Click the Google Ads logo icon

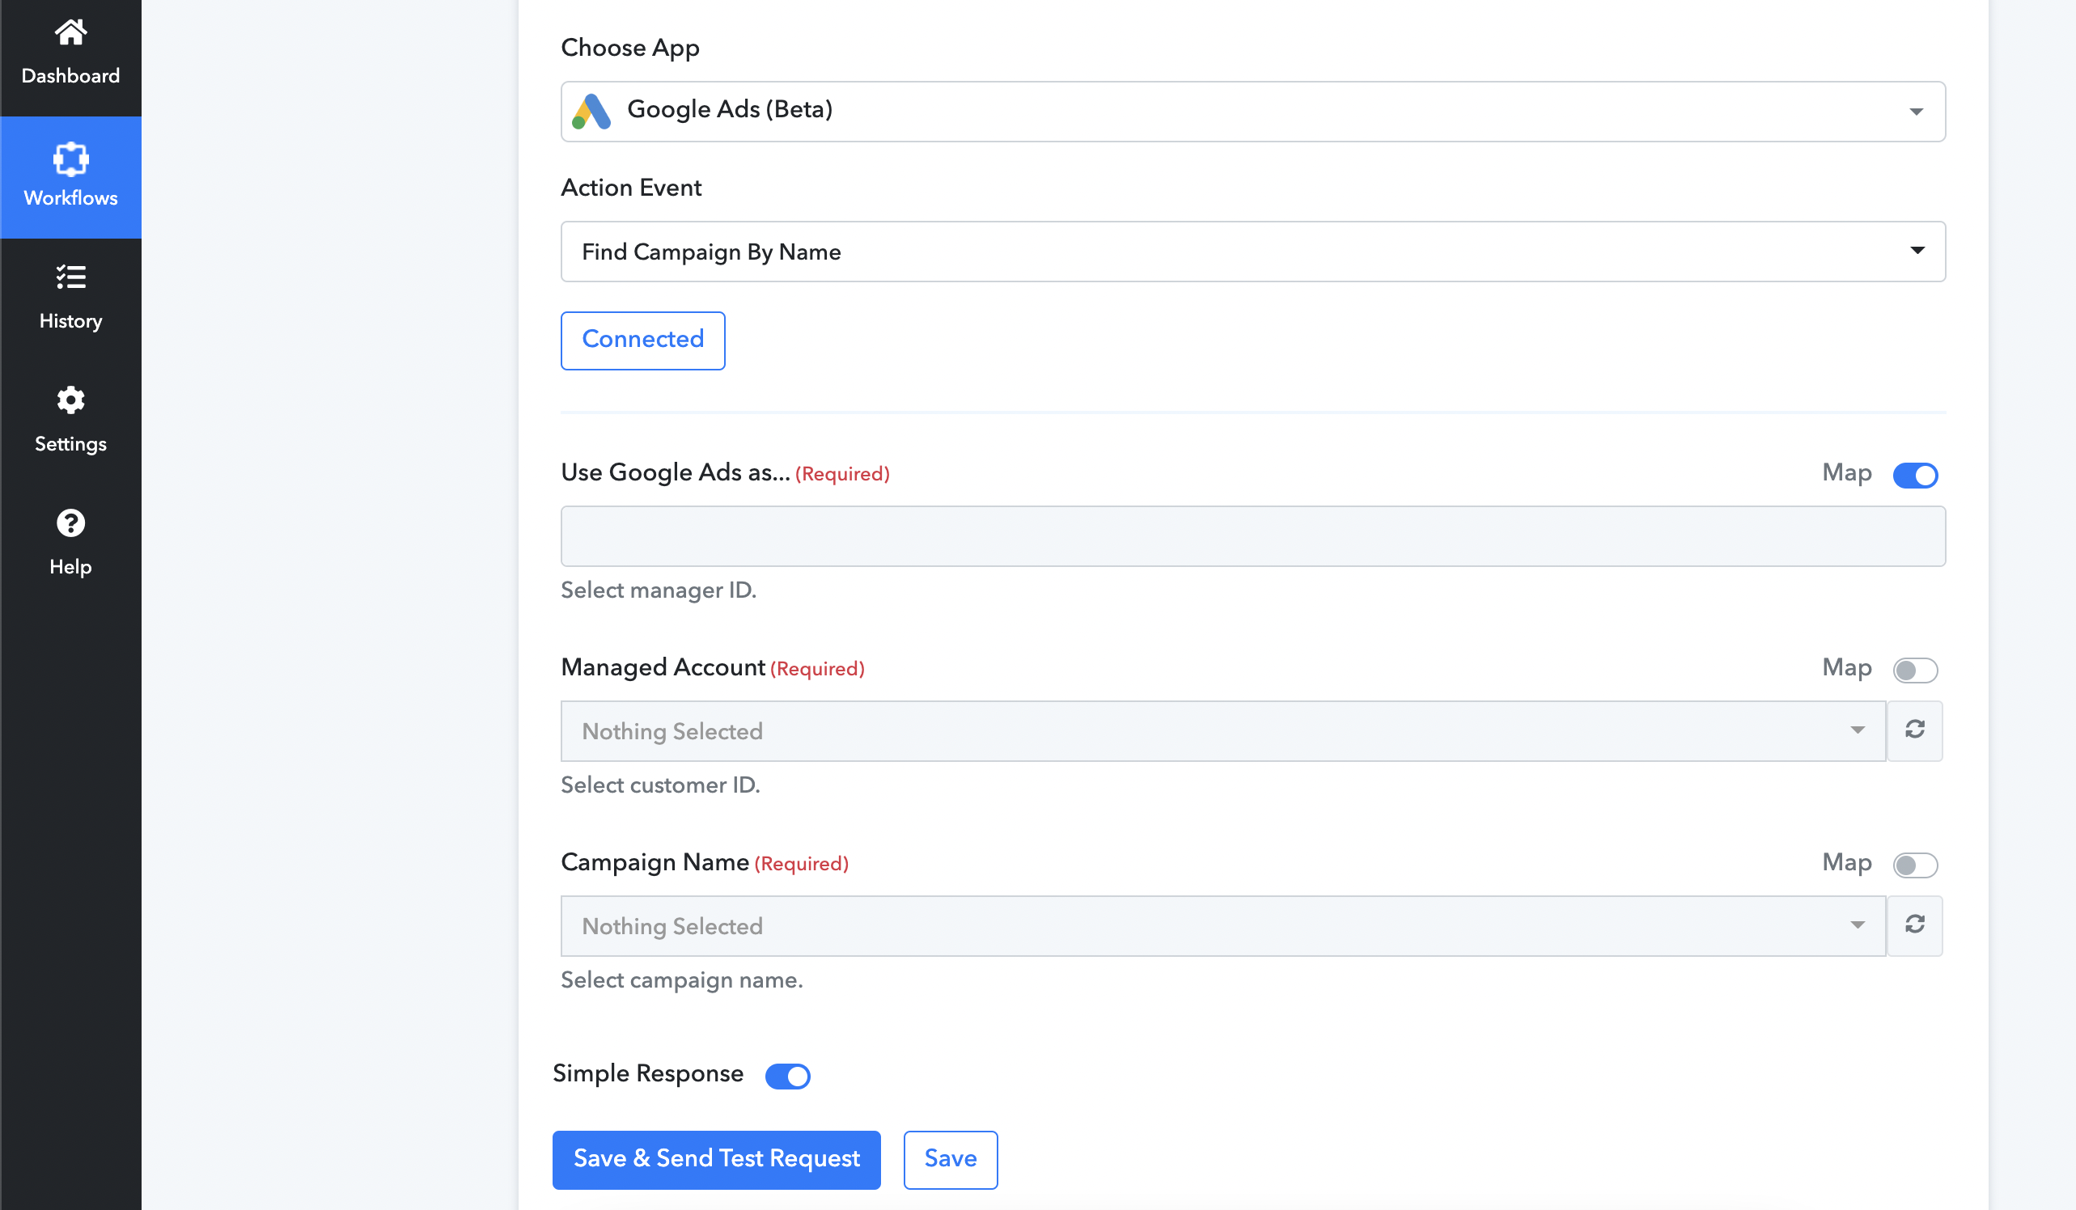[x=591, y=112]
